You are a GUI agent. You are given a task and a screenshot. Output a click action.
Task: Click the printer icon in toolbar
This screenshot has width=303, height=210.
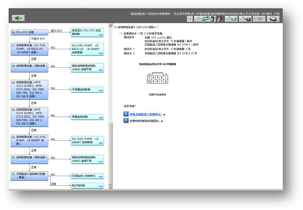pos(273,19)
